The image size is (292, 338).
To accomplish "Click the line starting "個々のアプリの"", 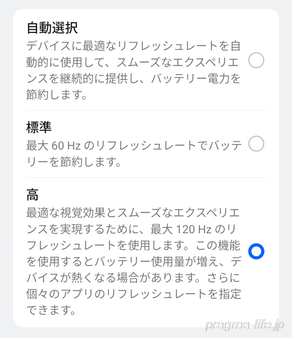I will [x=134, y=293].
